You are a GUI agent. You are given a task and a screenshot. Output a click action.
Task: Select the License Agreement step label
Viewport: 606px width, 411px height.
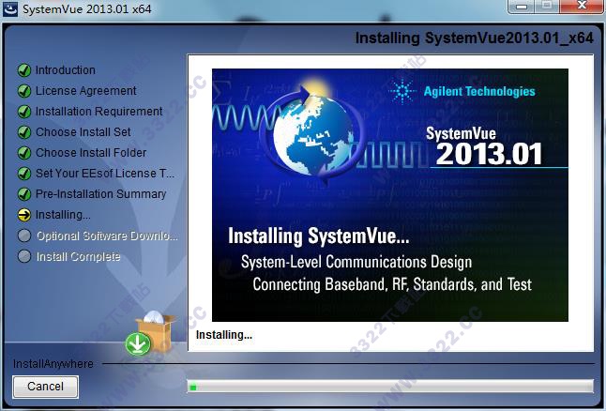85,91
